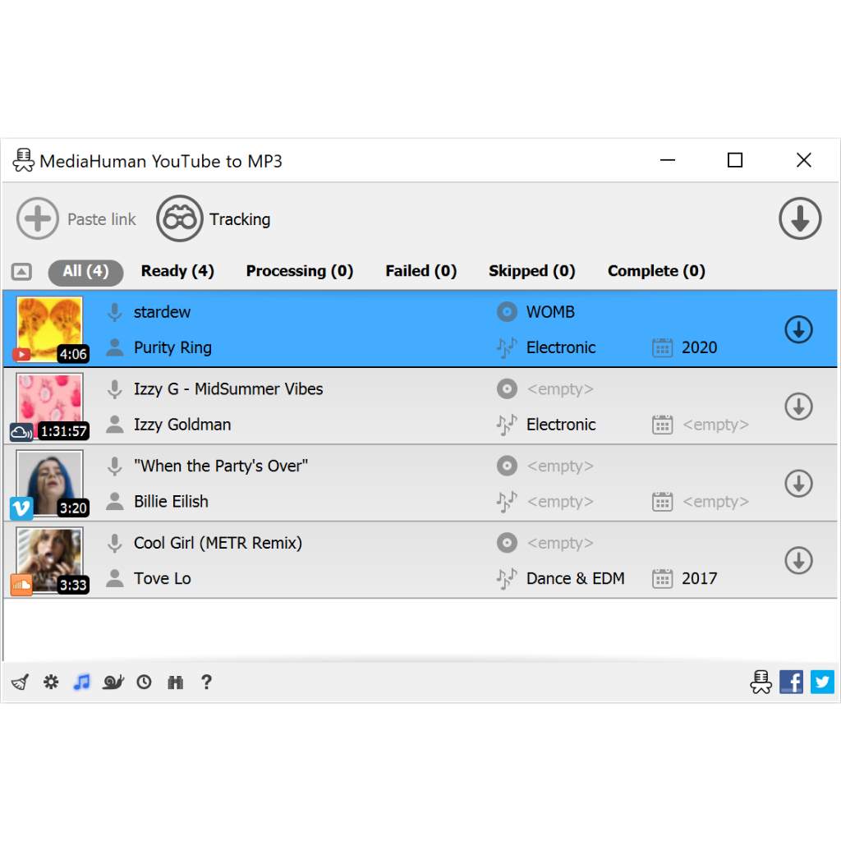This screenshot has height=841, width=841.
Task: Select the Izzy G MidSummer Vibes thumbnail
Action: coord(50,406)
